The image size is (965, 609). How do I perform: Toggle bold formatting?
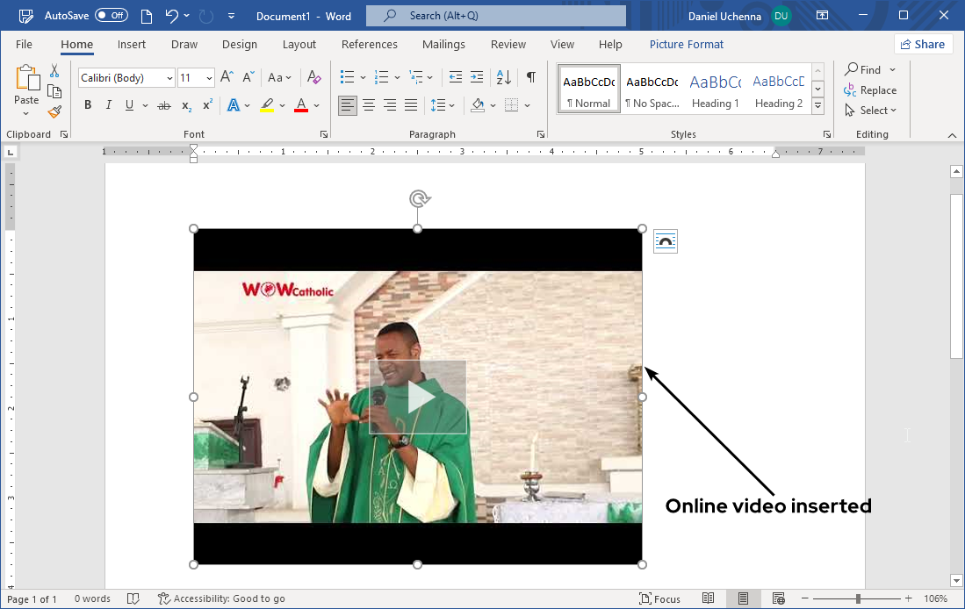[x=88, y=104]
